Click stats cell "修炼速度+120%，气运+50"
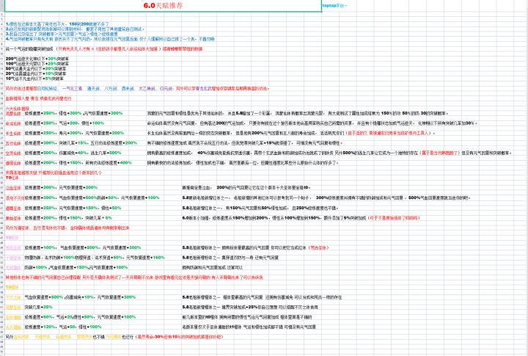The width and height of the screenshot is (528, 356). click(62, 327)
